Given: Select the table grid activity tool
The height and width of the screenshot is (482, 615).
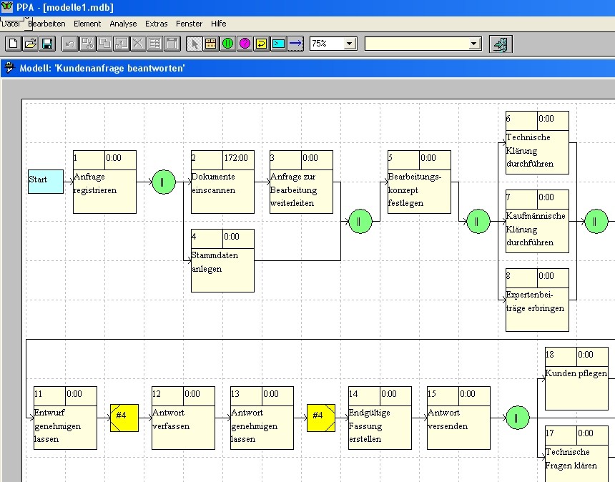Looking at the screenshot, I should tap(211, 44).
